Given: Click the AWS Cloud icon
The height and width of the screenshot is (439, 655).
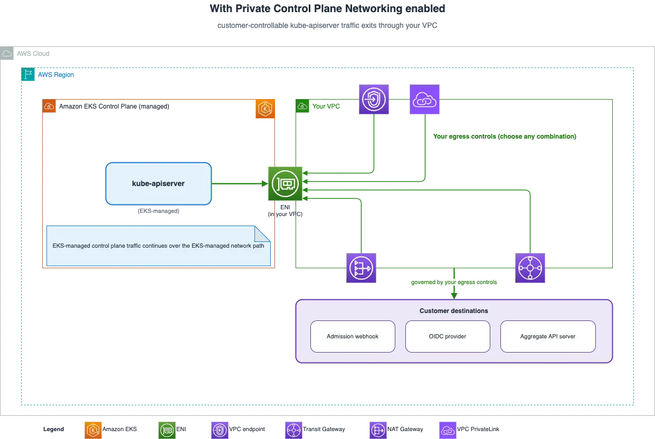Looking at the screenshot, I should 7,53.
